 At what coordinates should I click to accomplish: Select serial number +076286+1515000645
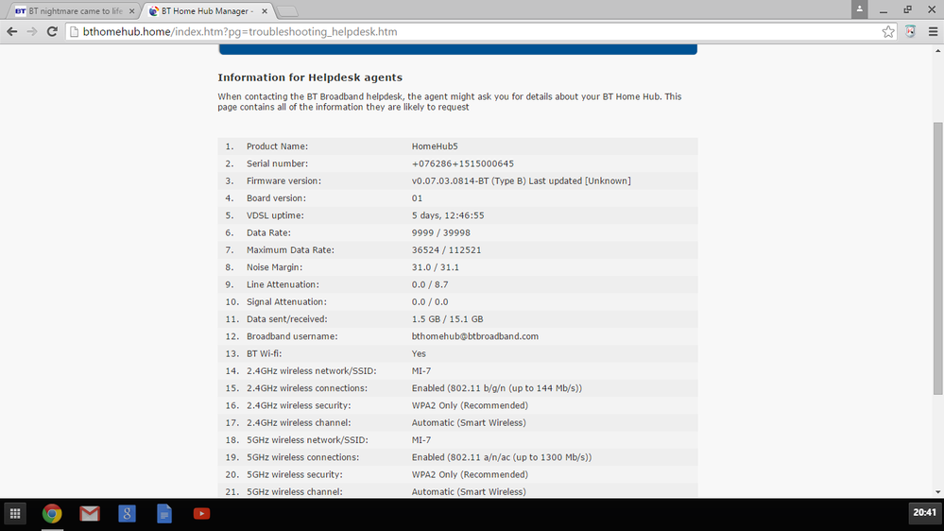point(463,163)
